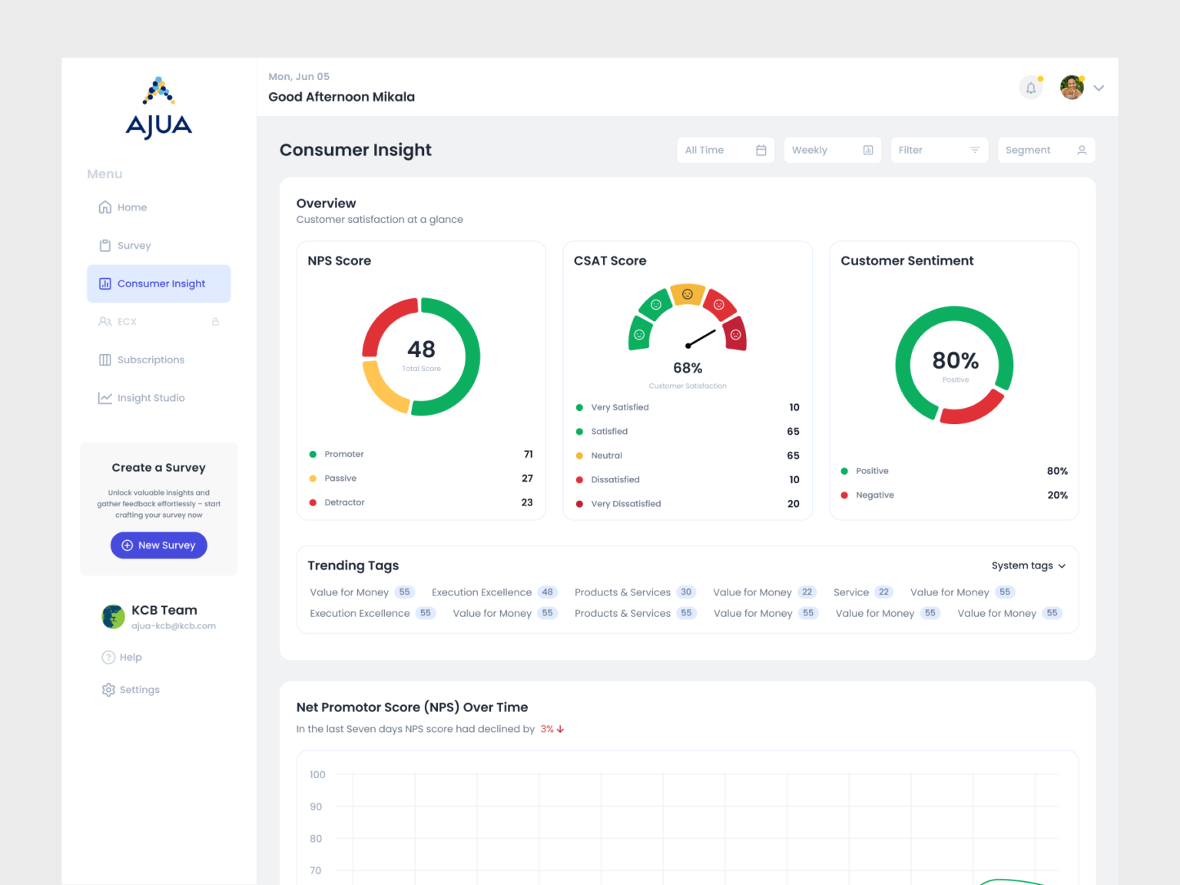
Task: Click the locked ECX menu item
Action: [x=127, y=322]
